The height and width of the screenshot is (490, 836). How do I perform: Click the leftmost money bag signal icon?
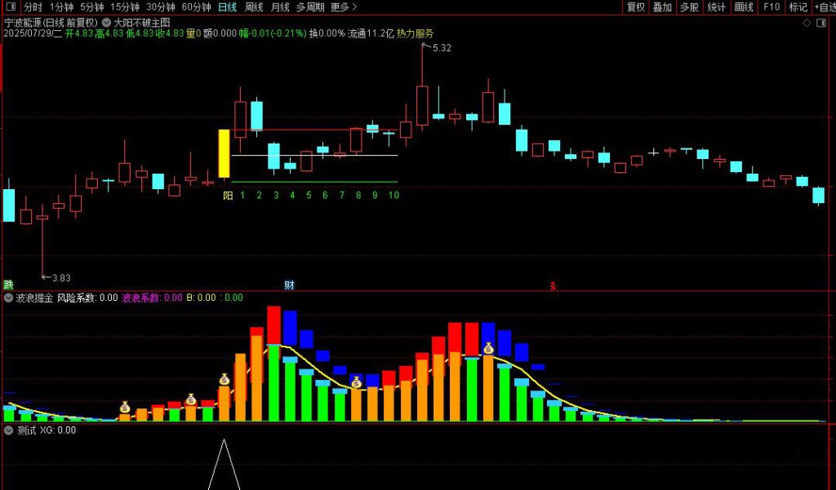[125, 407]
